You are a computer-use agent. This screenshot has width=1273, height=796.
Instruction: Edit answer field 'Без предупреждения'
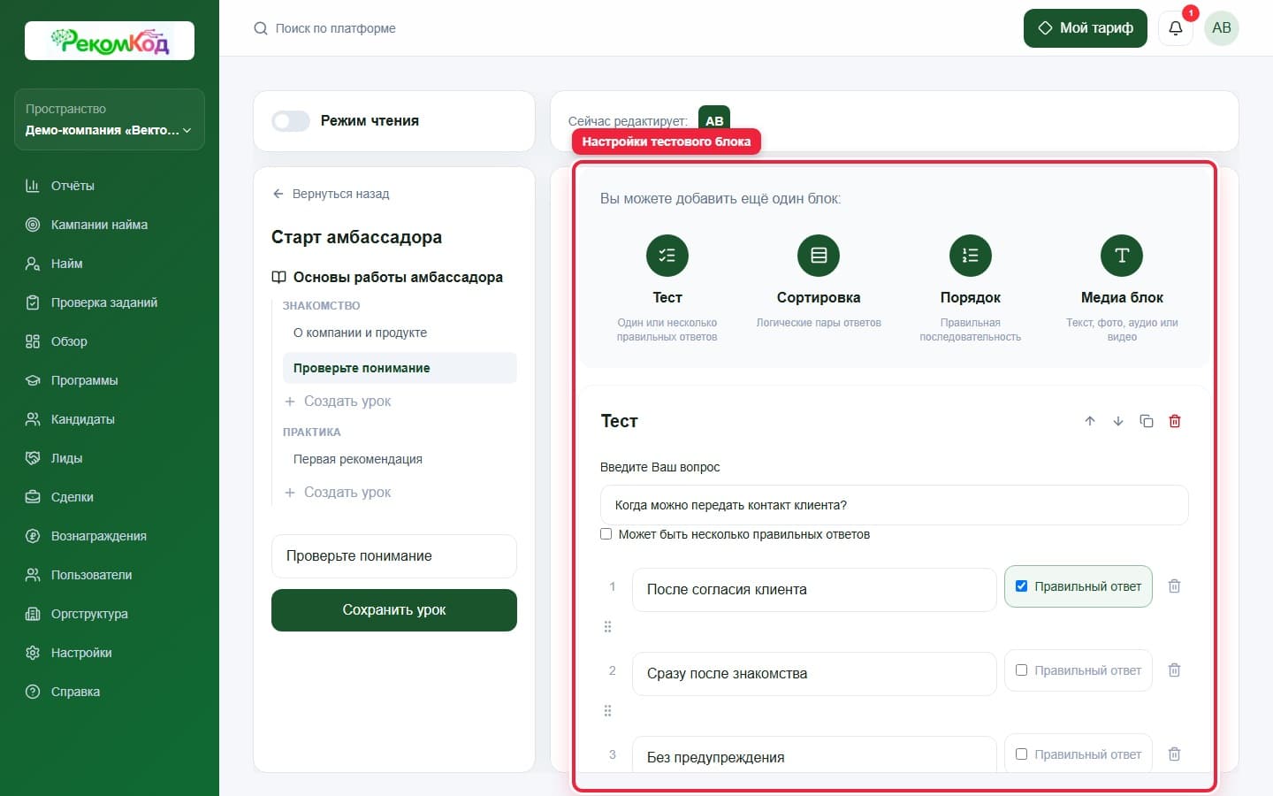[x=814, y=756]
